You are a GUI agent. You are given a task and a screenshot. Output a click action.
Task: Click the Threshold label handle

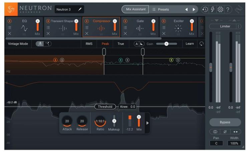click(105, 107)
